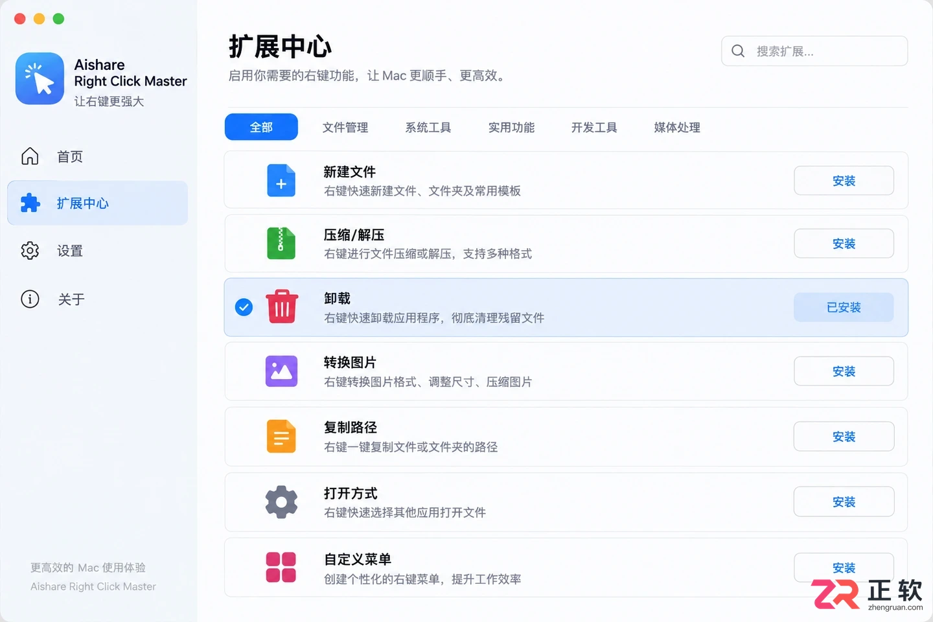Click the 复制路径 title text
The height and width of the screenshot is (622, 933).
point(351,427)
